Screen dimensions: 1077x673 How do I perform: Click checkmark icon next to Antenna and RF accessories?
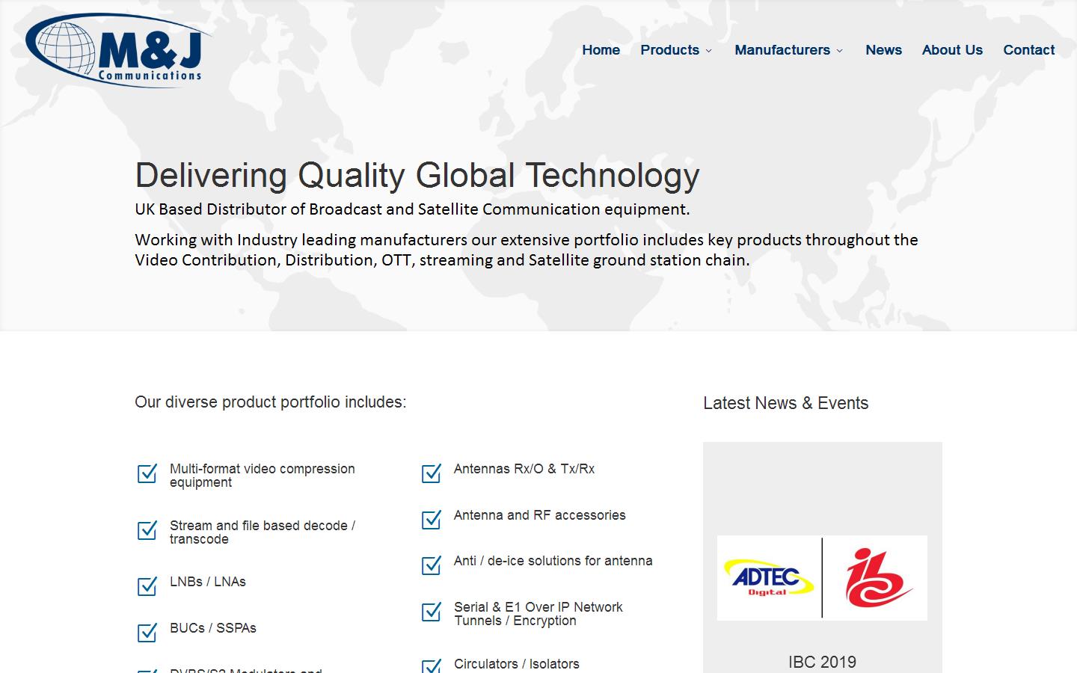tap(432, 519)
